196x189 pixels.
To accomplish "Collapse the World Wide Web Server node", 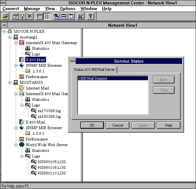I will click(x=16, y=145).
